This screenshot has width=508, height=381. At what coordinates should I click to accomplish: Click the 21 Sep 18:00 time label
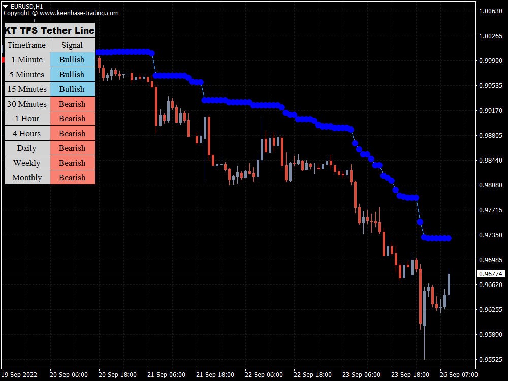[215, 375]
